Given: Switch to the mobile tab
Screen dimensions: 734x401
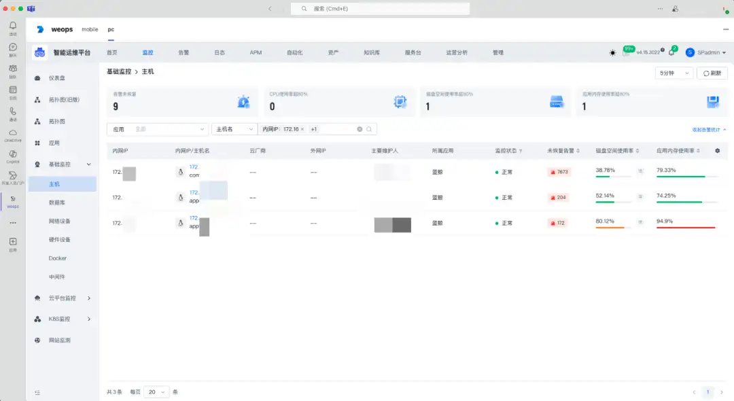Looking at the screenshot, I should (90, 29).
